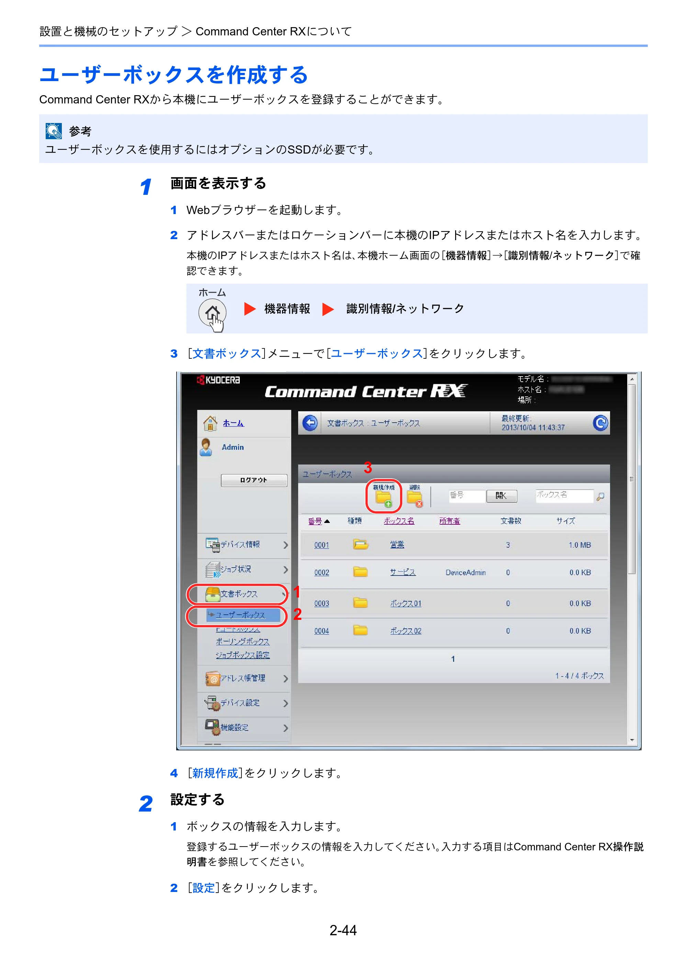Click the refresh icon beside 最終更新
Screen dimensions: 687x972
[600, 423]
